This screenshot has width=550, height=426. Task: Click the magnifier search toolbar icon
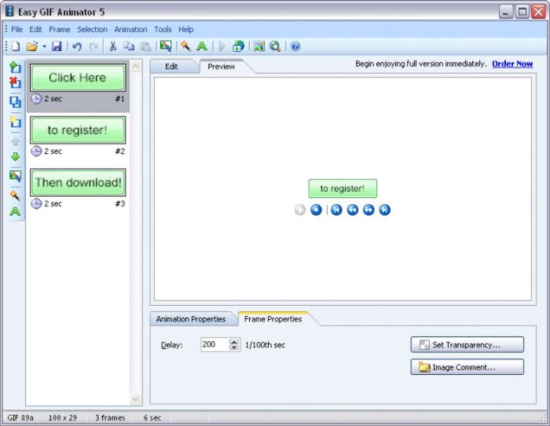(275, 46)
